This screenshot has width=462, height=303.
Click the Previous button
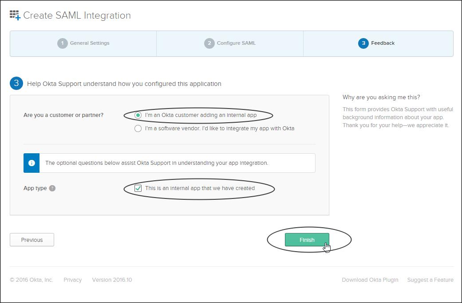point(32,240)
